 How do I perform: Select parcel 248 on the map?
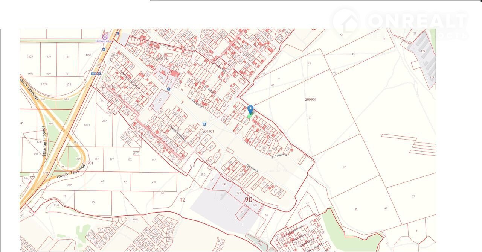pyautogui.click(x=154, y=182)
